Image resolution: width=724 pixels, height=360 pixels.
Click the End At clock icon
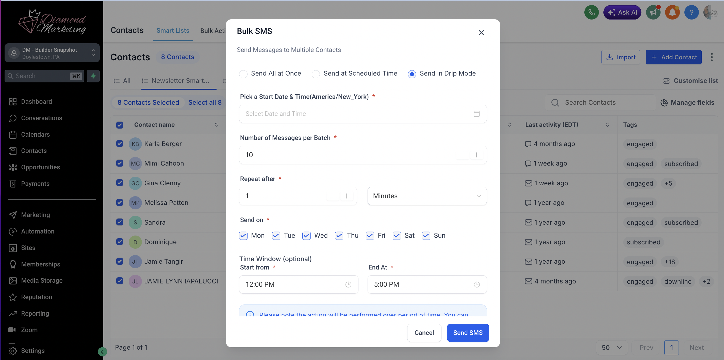coord(477,284)
